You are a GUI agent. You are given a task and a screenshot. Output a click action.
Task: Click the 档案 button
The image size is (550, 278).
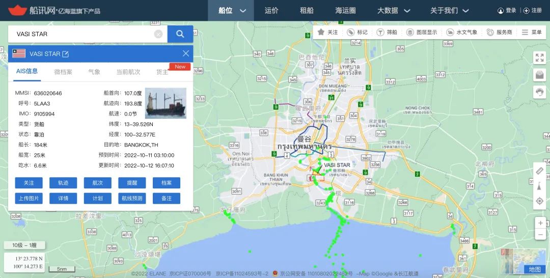167,183
